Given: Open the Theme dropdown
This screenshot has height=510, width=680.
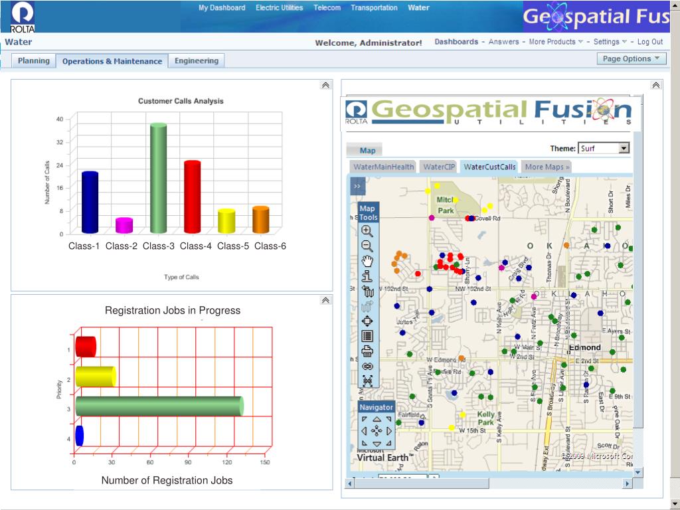Looking at the screenshot, I should point(624,148).
